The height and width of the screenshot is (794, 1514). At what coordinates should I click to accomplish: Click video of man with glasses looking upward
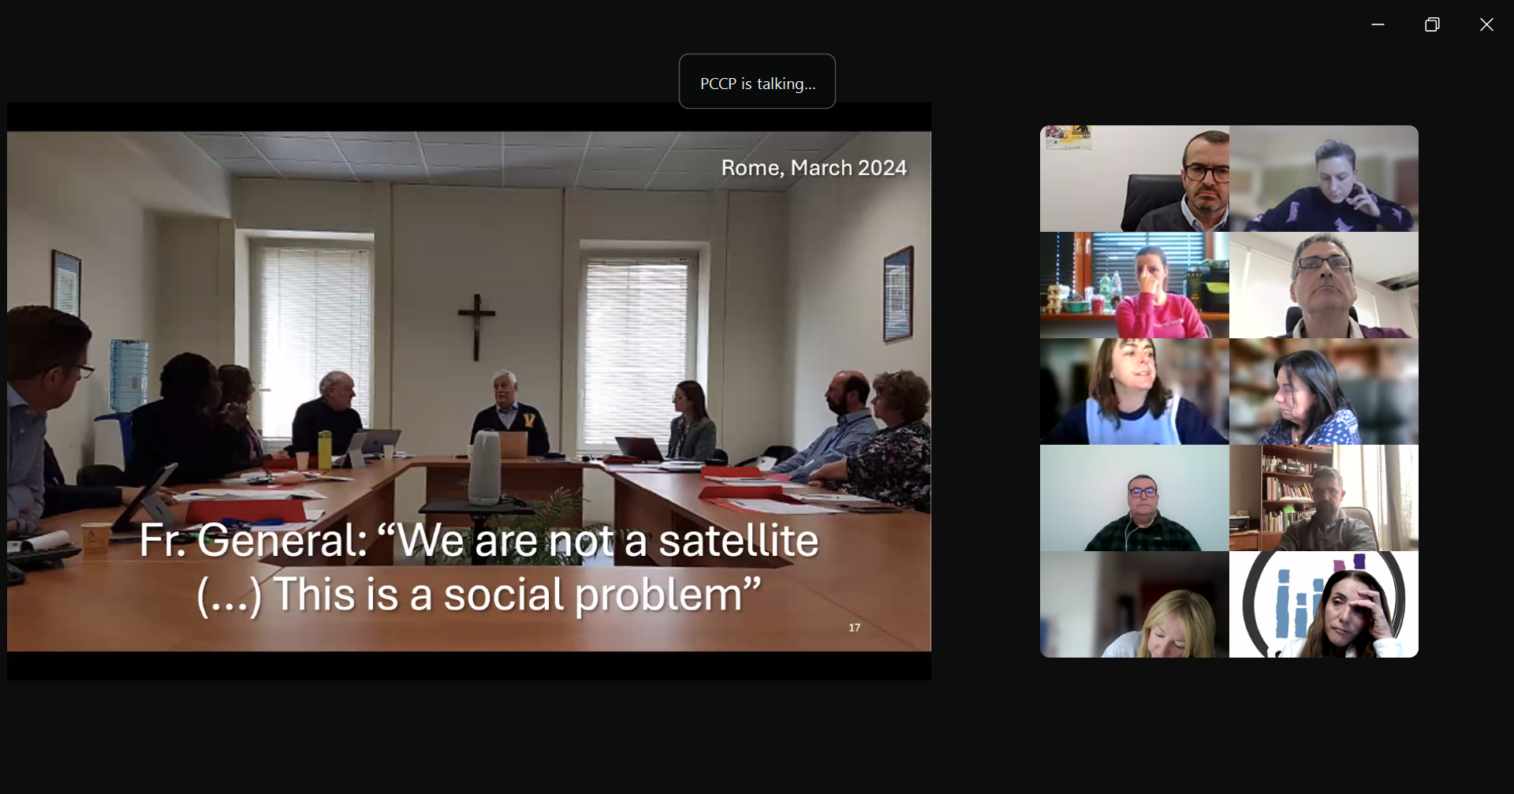click(x=1323, y=285)
